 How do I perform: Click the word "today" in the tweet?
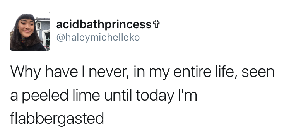(155, 96)
